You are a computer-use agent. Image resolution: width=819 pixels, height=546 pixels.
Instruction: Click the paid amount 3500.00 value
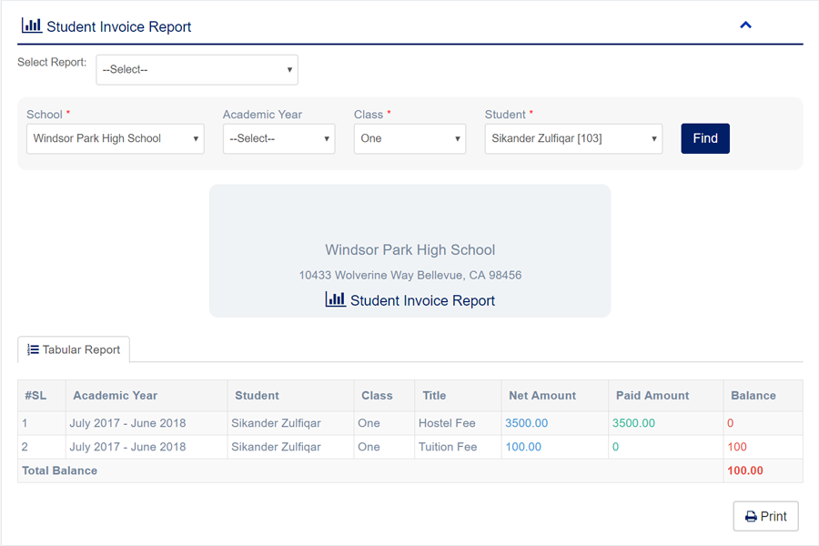pos(633,423)
